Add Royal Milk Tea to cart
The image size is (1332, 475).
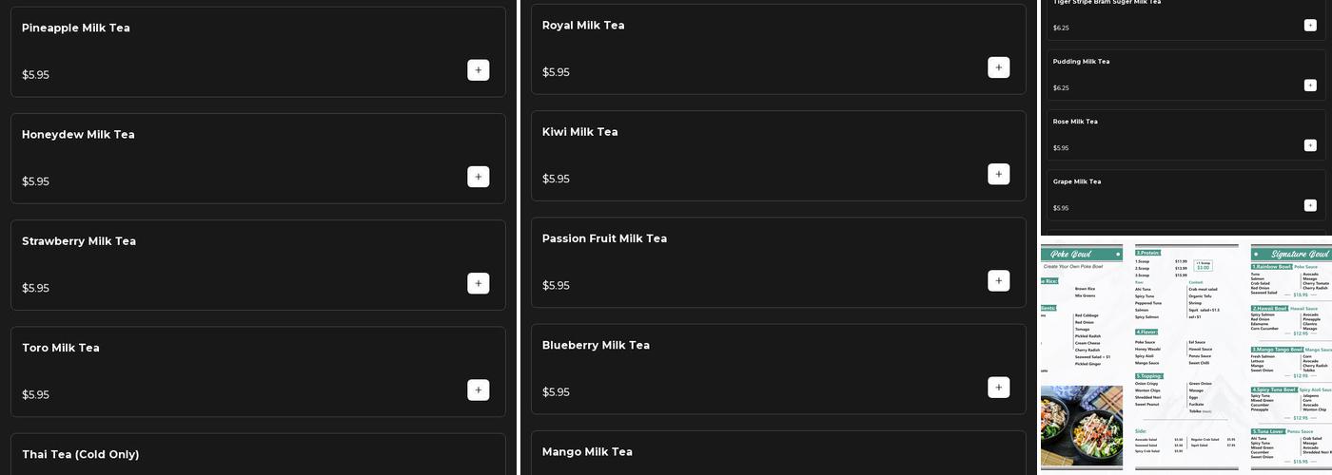[998, 67]
